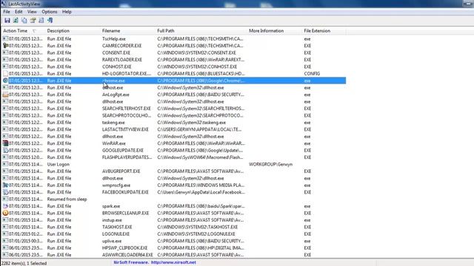
Task: Click the Chrome icon on the selected row
Action: 5,81
